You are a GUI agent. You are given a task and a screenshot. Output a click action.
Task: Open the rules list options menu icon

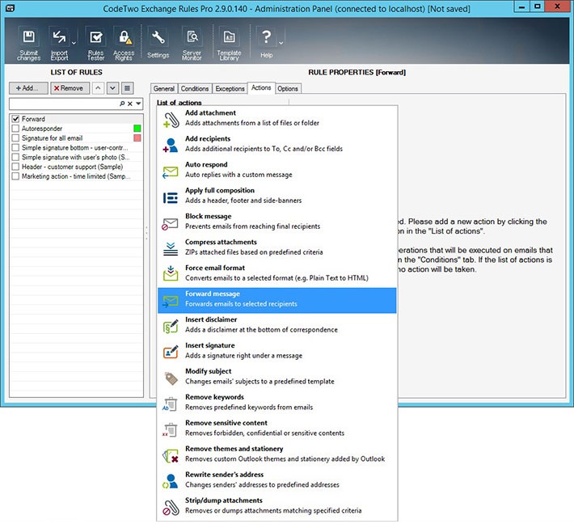click(x=128, y=88)
